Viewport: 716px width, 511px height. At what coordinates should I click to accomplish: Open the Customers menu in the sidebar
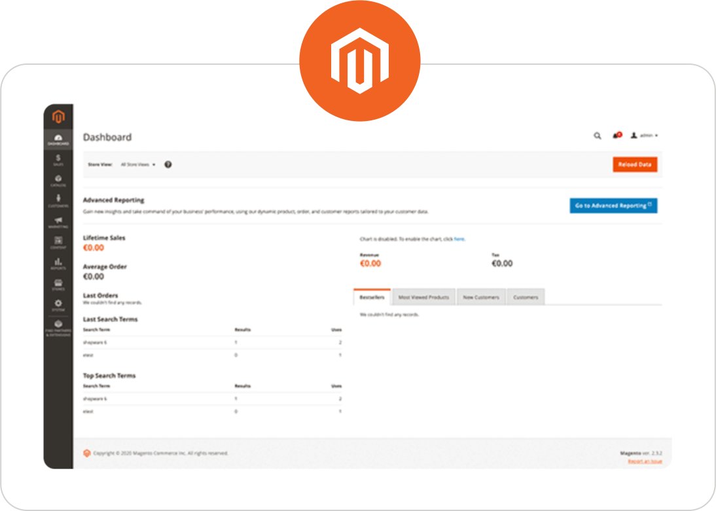click(x=58, y=202)
